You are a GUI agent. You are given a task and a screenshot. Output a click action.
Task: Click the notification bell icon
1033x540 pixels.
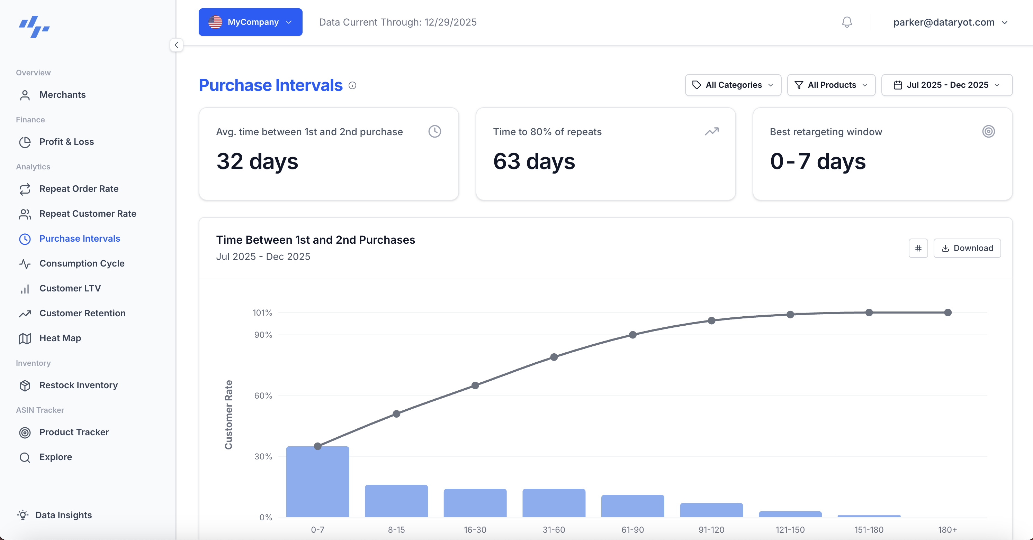(x=847, y=22)
